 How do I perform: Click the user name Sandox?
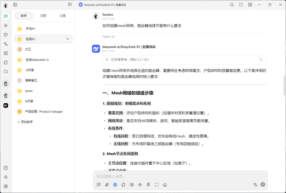click(x=108, y=15)
